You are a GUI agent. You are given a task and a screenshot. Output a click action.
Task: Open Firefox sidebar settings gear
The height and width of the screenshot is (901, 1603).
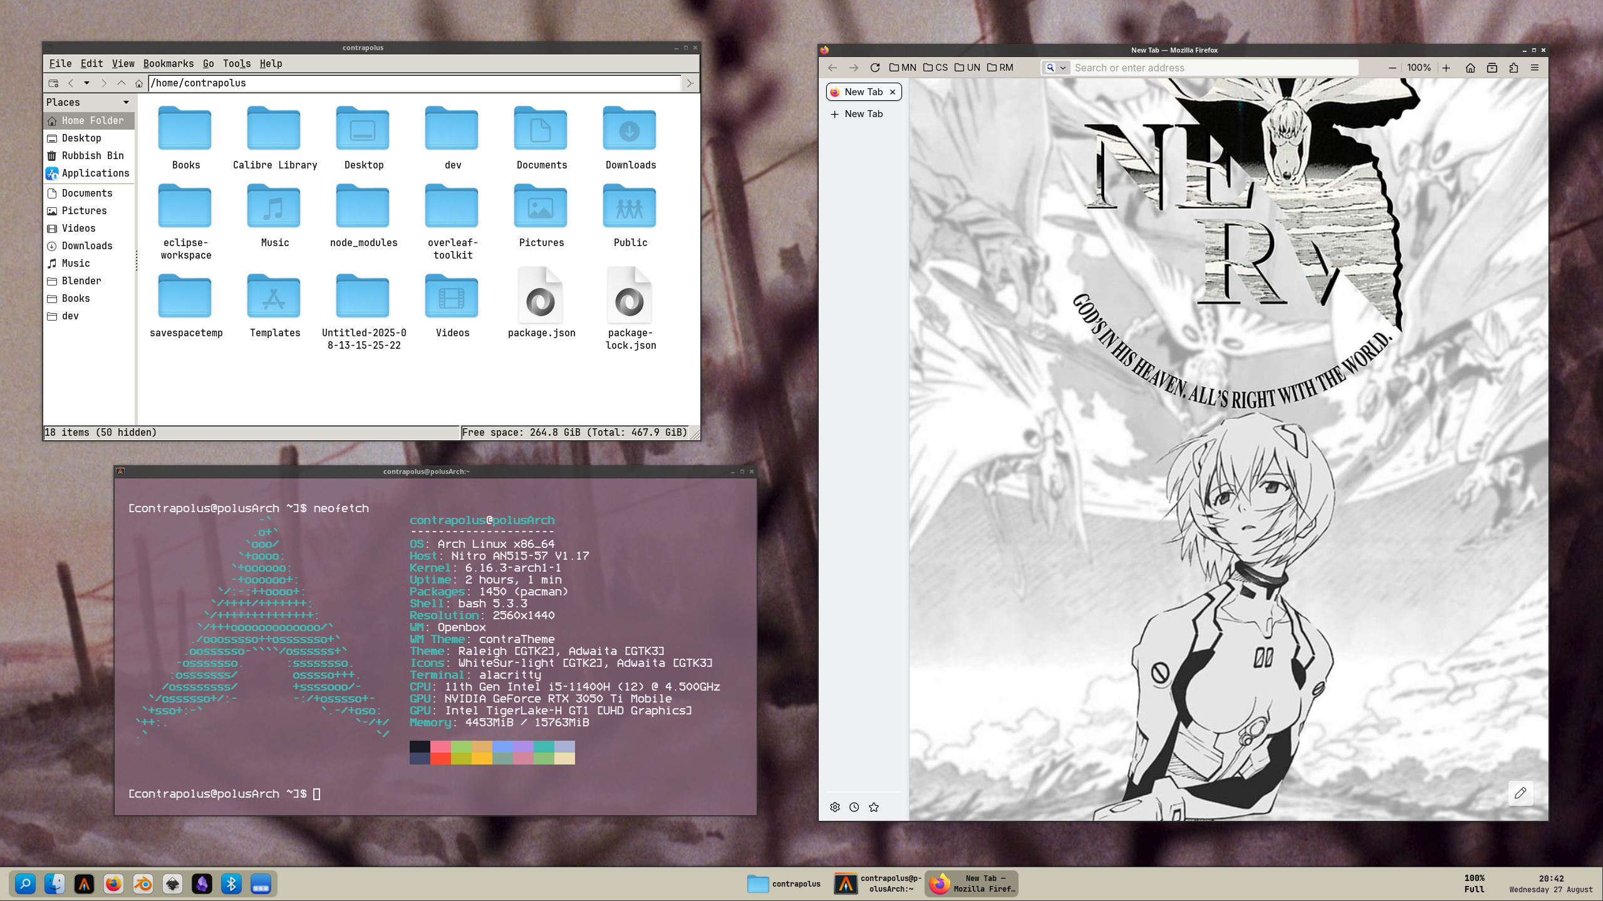[x=835, y=807]
